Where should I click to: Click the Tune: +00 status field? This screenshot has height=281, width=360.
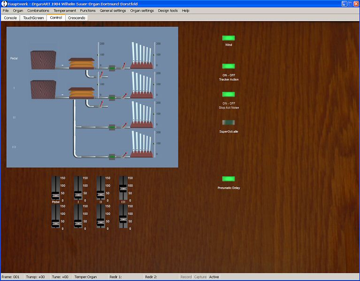tap(60, 277)
